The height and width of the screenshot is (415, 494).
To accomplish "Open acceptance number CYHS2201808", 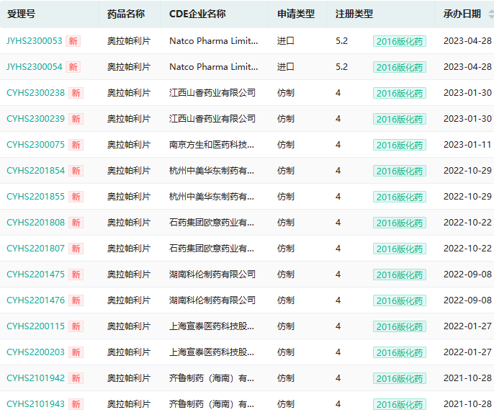I will coord(35,223).
